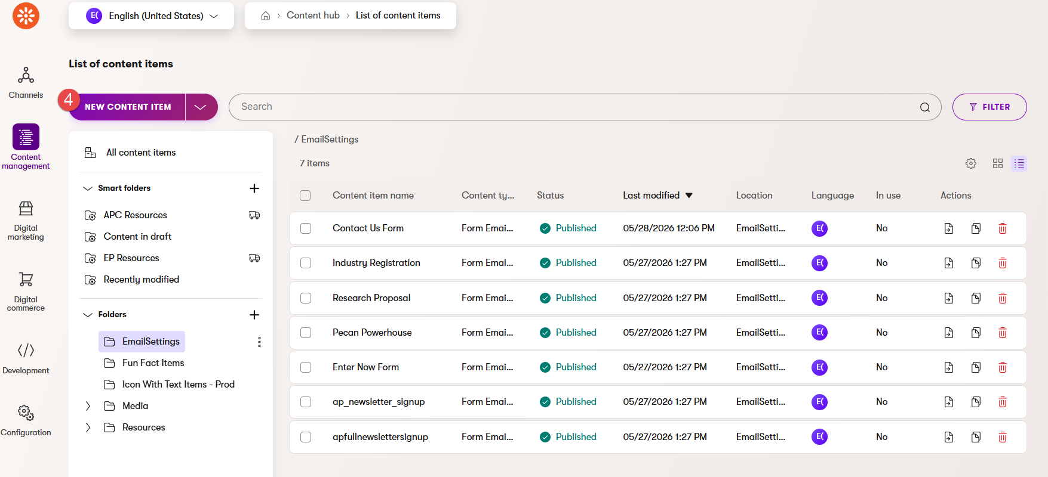This screenshot has height=477, width=1048.
Task: Select the EmailSettings folder
Action: (142, 342)
